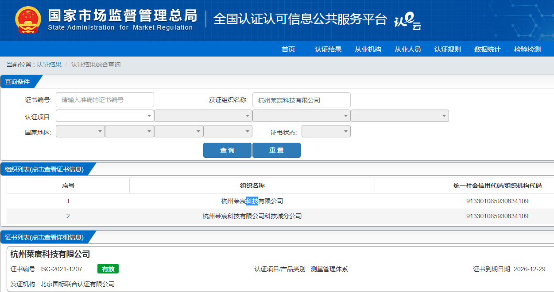The width and height of the screenshot is (554, 292).
Task: Click the 证书列表 section header
Action: click(44, 237)
